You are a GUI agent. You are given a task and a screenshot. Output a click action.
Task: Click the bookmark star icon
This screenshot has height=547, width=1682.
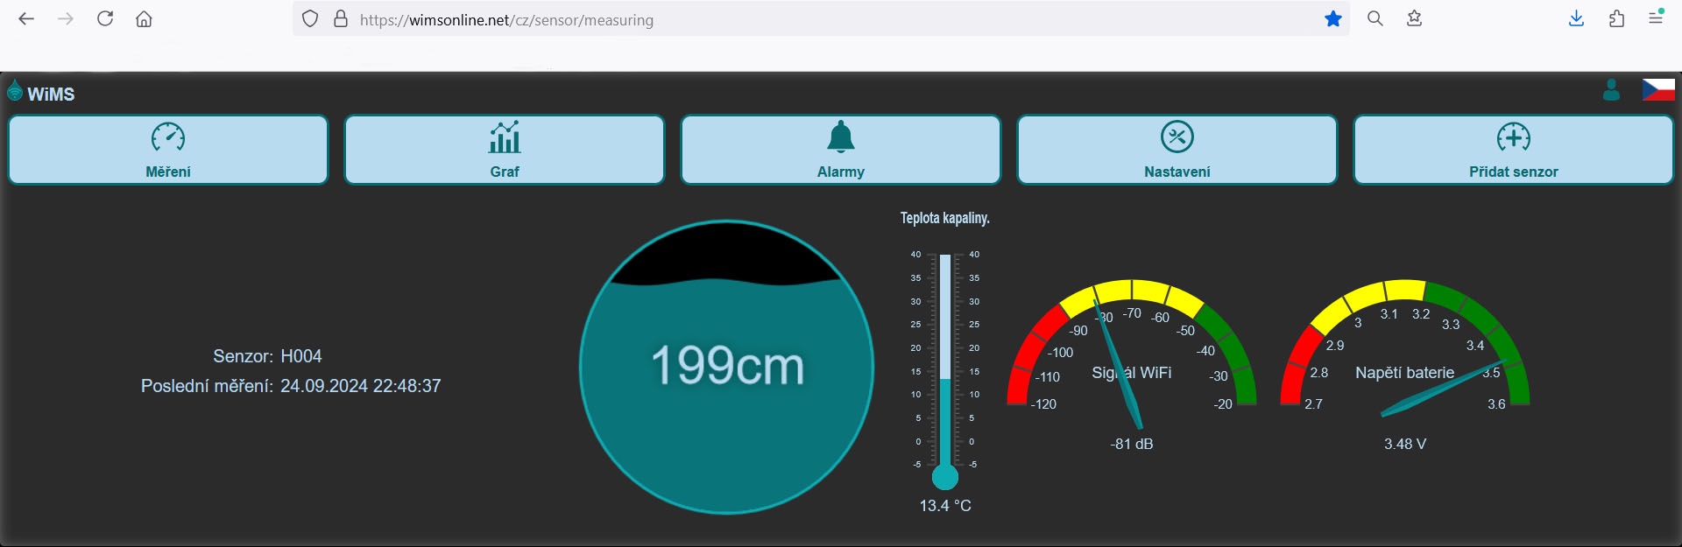(1333, 19)
